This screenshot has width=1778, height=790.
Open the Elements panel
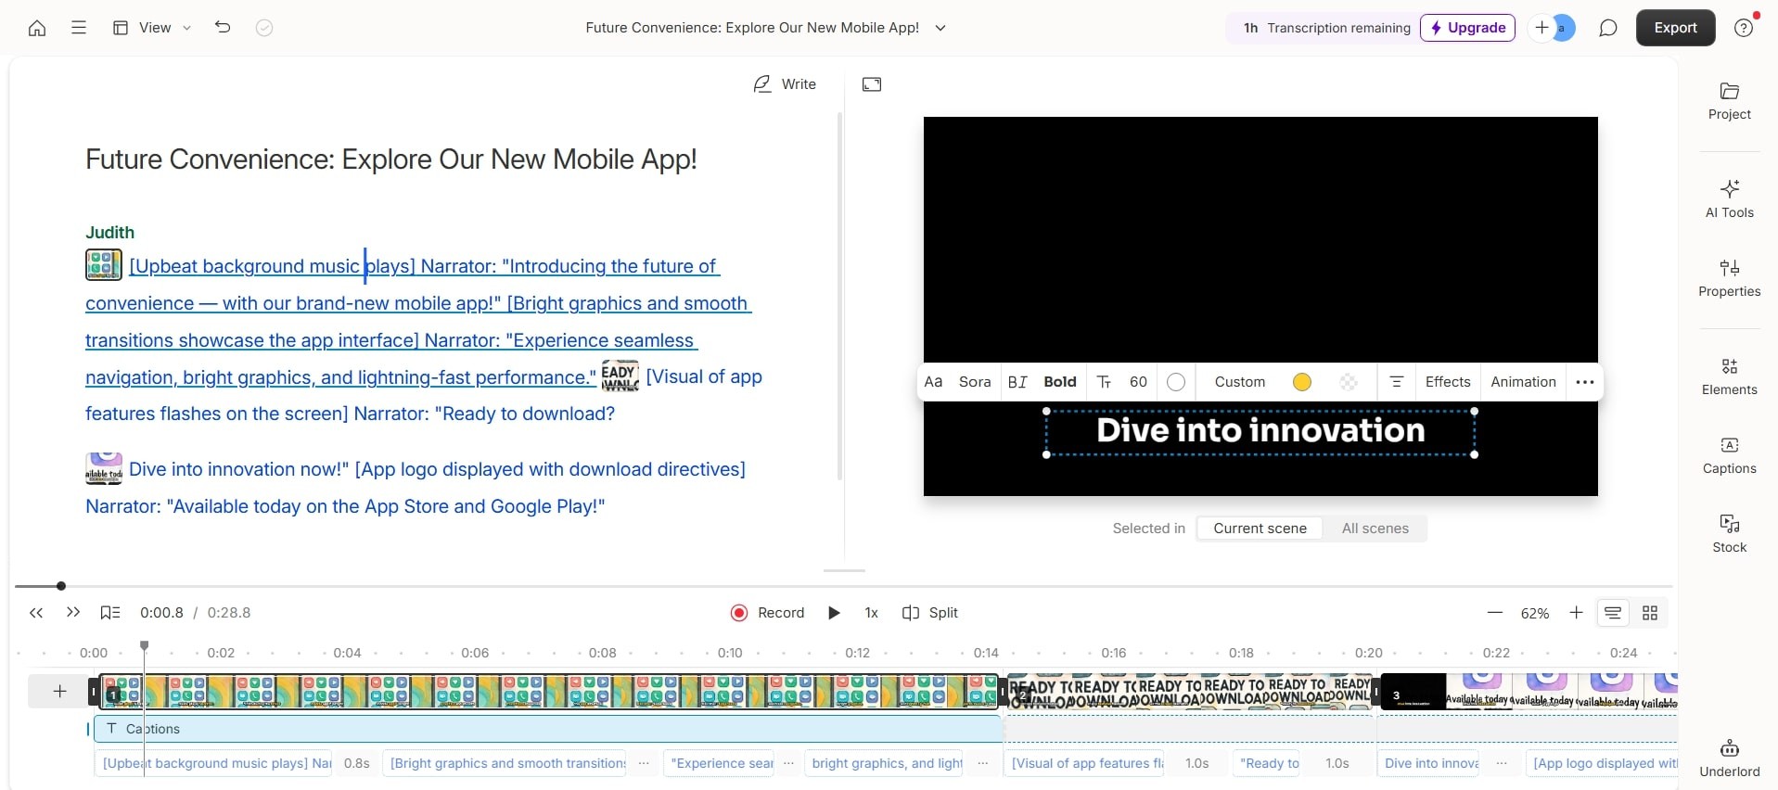pos(1729,376)
